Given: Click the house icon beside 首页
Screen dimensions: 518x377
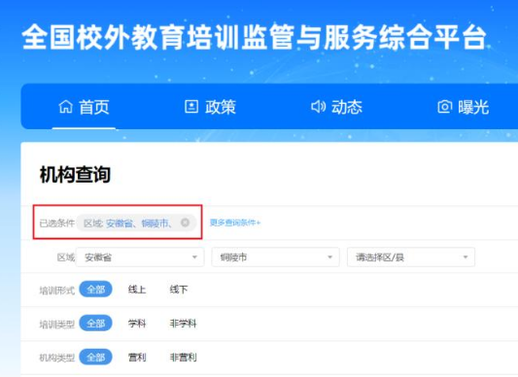Looking at the screenshot, I should point(66,107).
